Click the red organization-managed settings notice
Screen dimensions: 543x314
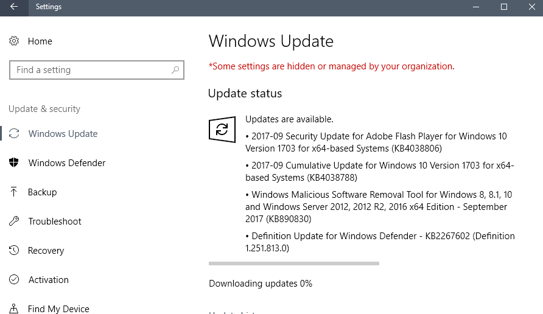coord(331,66)
